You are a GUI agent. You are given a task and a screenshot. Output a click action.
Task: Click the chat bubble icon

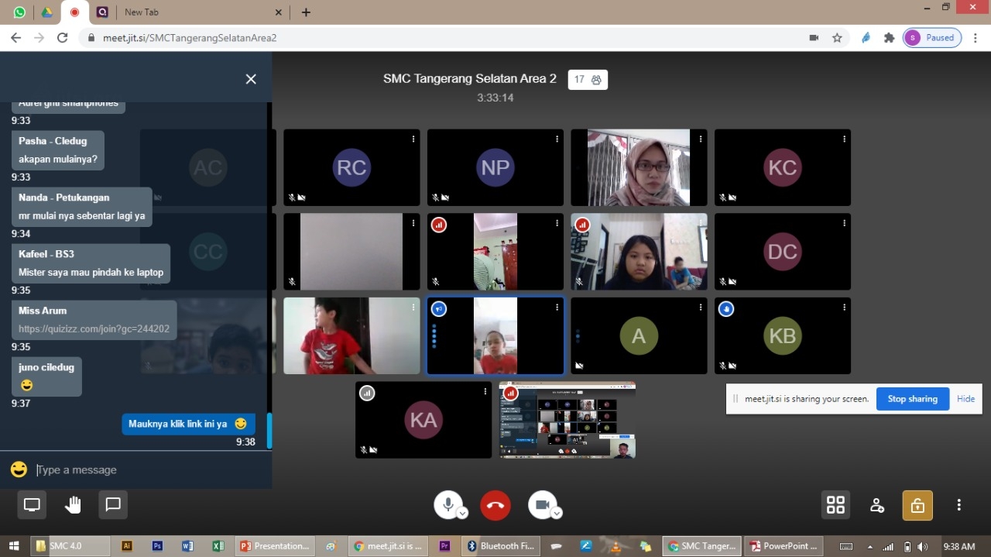(112, 504)
